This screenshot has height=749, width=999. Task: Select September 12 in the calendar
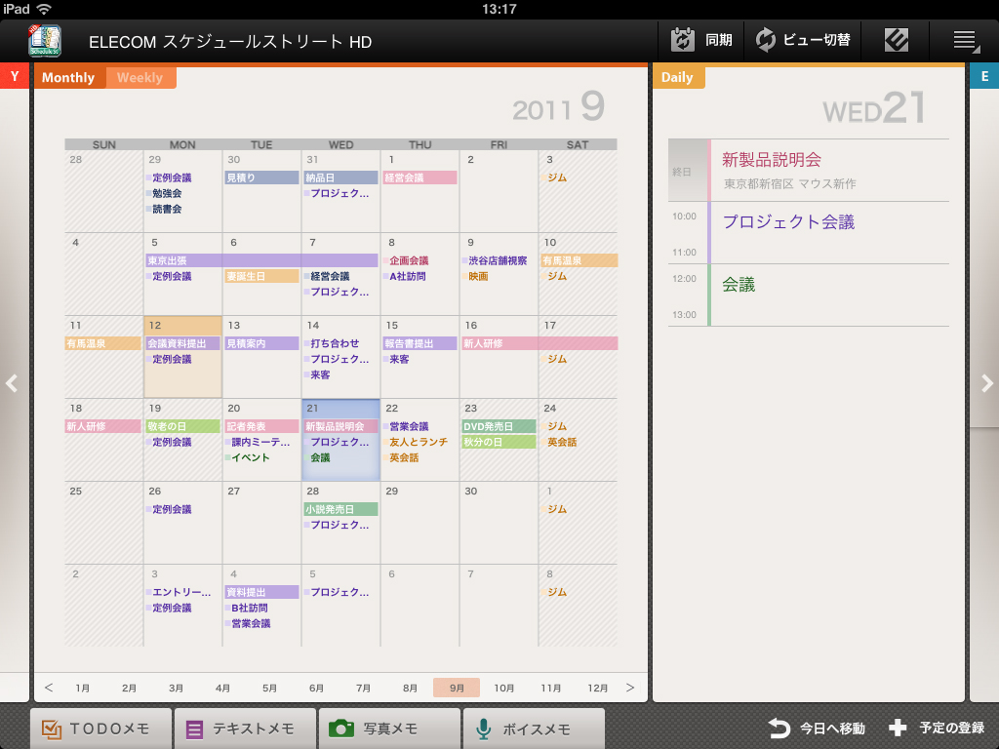(182, 357)
